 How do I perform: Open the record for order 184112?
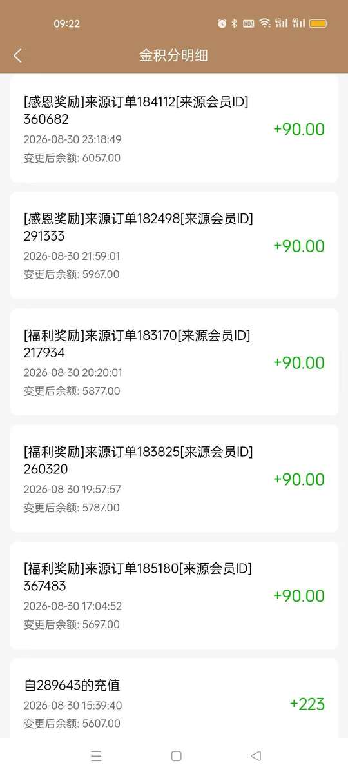click(174, 128)
